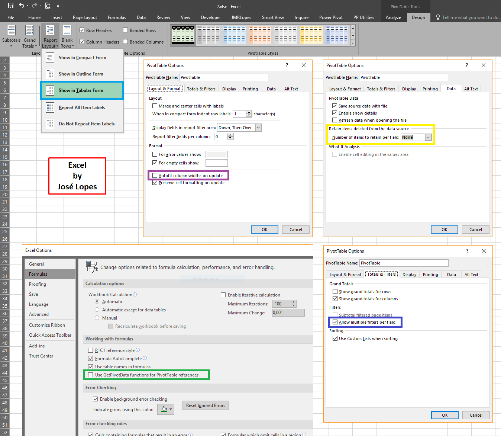Enable Use GetPivotData functions for PivotTable references
501x436 pixels.
(91, 375)
